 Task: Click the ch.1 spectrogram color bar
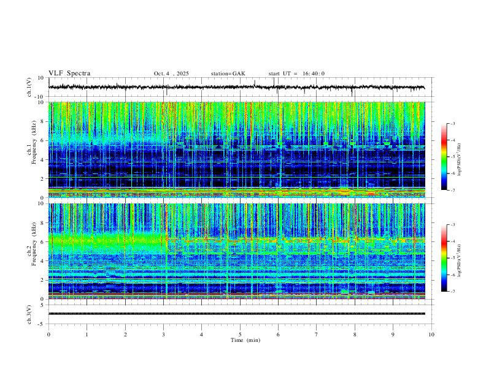tap(444, 157)
